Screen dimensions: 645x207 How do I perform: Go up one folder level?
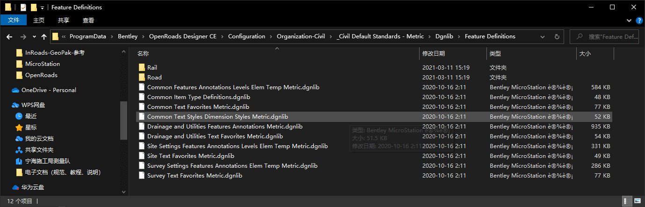coord(44,36)
